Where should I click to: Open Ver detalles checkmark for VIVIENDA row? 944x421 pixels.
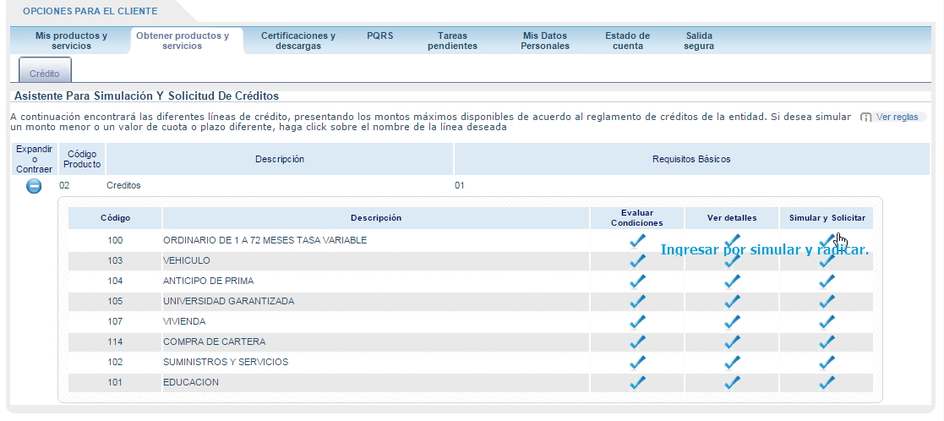[732, 321]
